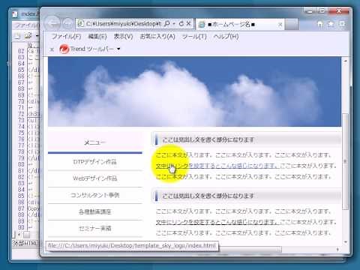Click the page scrollbar up arrow

pos(346,61)
